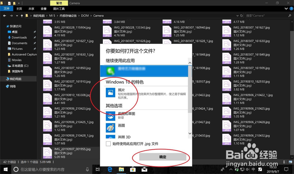Launch Microsoft Edge from the taskbar
The height and width of the screenshot is (174, 294).
tap(110, 169)
